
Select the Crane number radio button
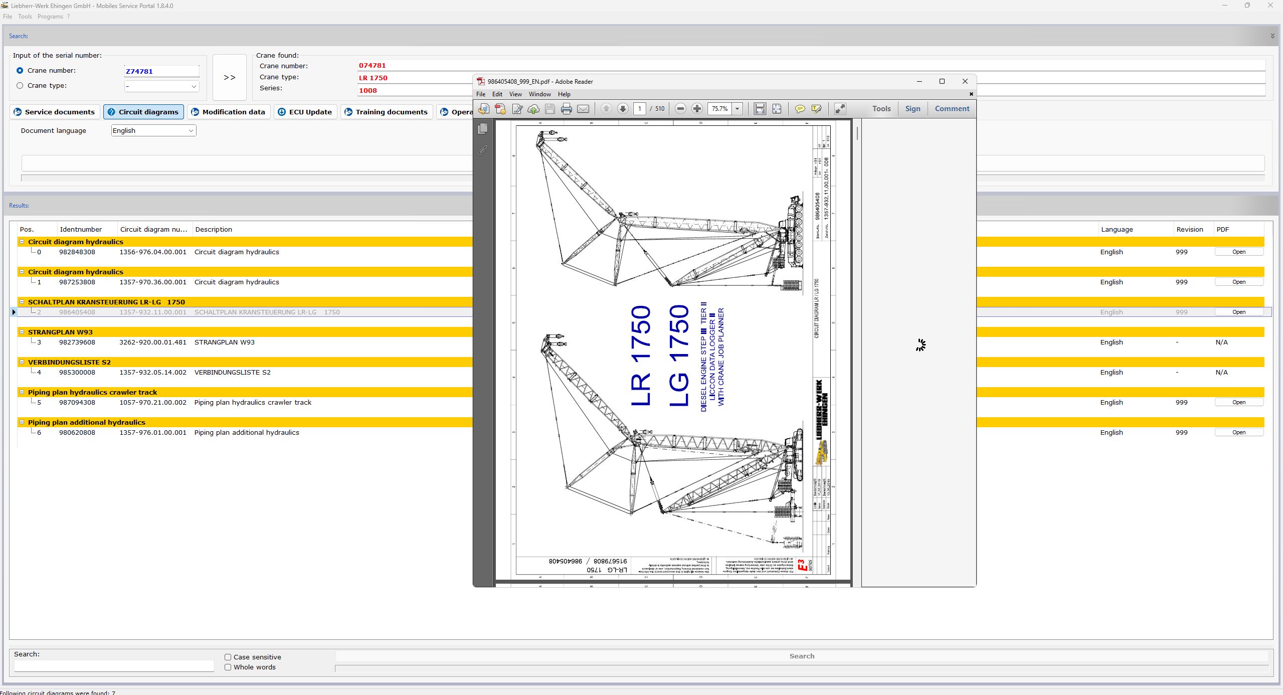pos(20,71)
